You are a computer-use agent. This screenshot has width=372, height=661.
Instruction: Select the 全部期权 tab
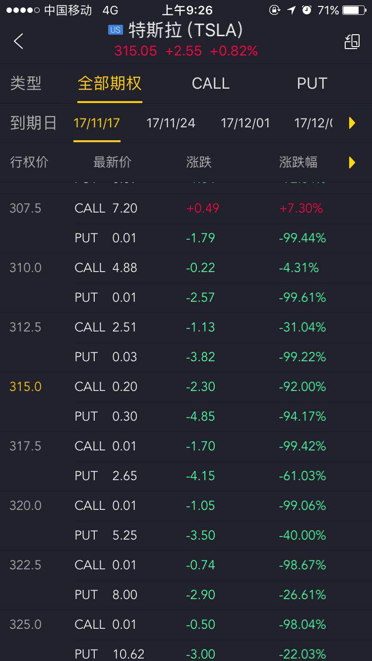pos(110,83)
